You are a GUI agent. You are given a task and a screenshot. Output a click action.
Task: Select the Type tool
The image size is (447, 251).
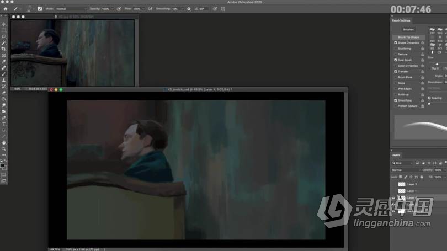pyautogui.click(x=4, y=124)
